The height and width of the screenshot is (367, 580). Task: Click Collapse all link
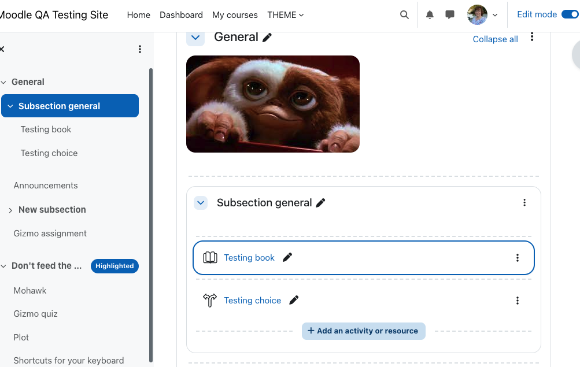496,39
